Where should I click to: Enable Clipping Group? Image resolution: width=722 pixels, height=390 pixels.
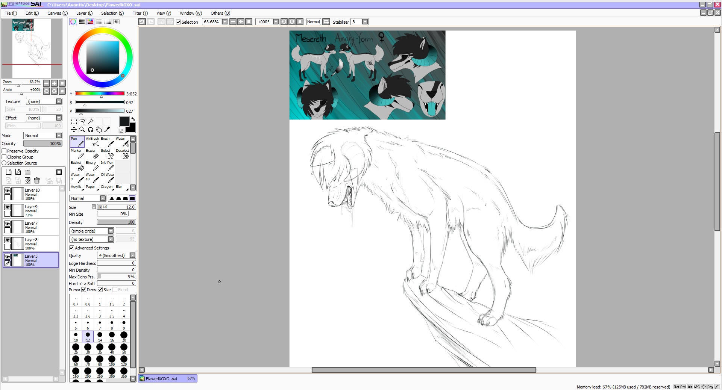coord(4,157)
